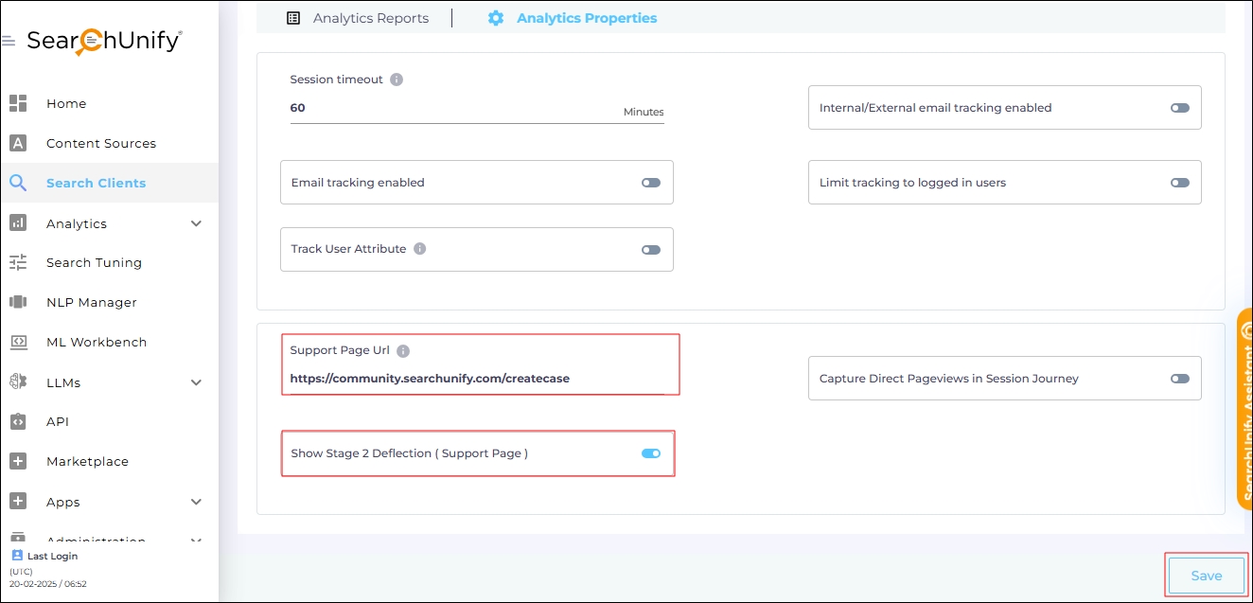Click the API icon in sidebar

tap(18, 421)
